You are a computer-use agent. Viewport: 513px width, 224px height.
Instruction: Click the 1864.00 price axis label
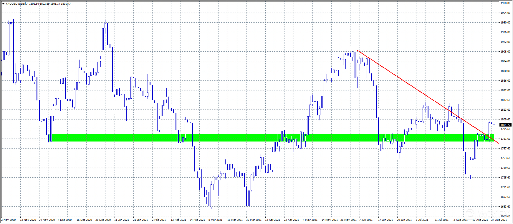[505, 81]
